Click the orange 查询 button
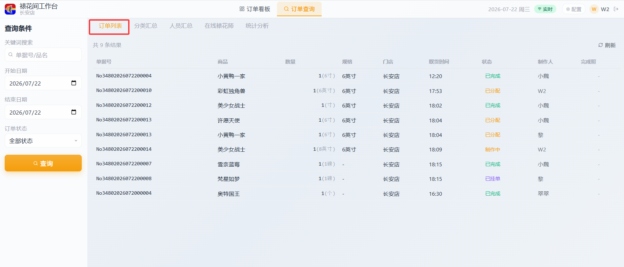 pos(43,163)
